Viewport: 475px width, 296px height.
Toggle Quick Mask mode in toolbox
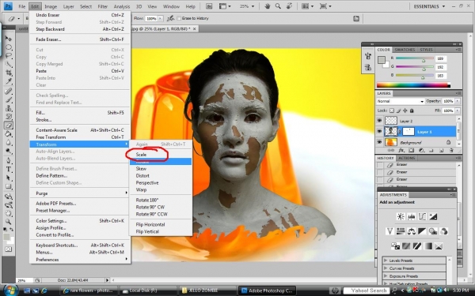pos(9,249)
